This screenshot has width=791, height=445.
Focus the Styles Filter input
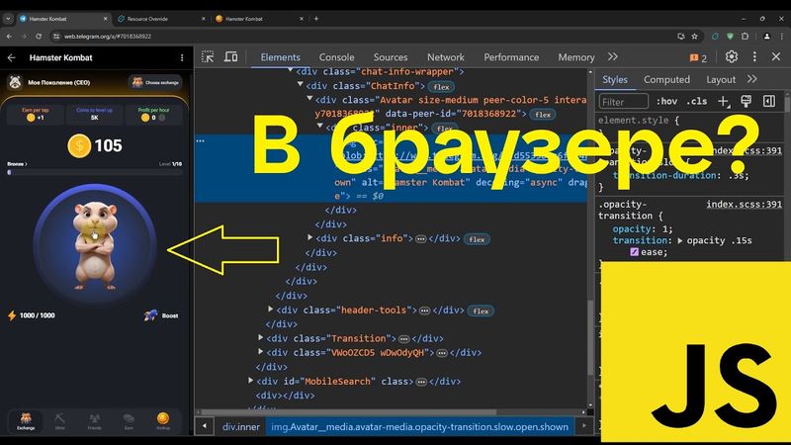pos(624,102)
